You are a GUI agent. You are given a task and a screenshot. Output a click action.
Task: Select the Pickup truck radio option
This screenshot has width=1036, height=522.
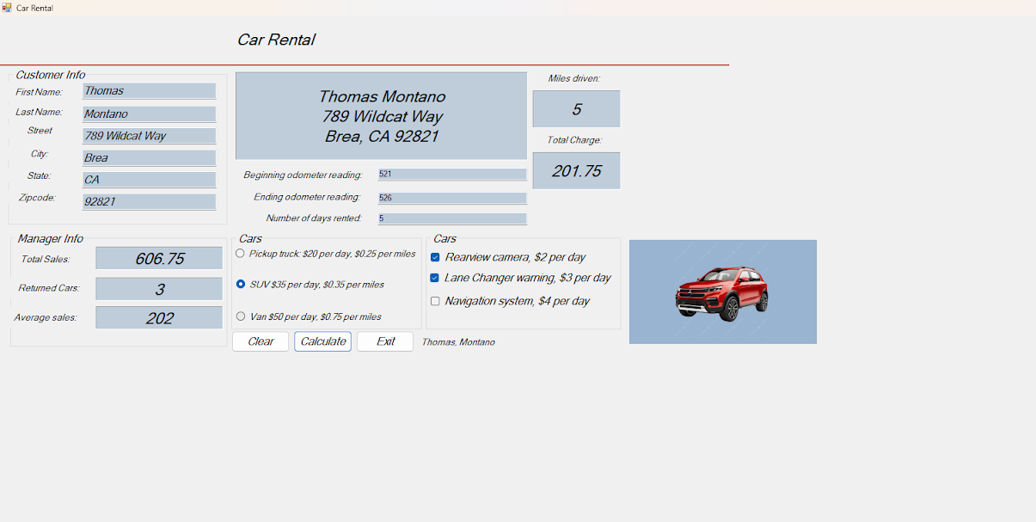241,254
